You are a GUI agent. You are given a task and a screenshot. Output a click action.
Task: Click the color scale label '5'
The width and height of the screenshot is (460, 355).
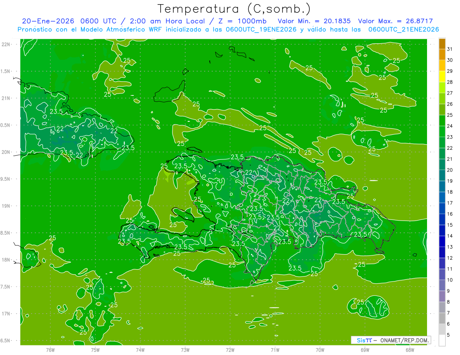tap(449, 335)
